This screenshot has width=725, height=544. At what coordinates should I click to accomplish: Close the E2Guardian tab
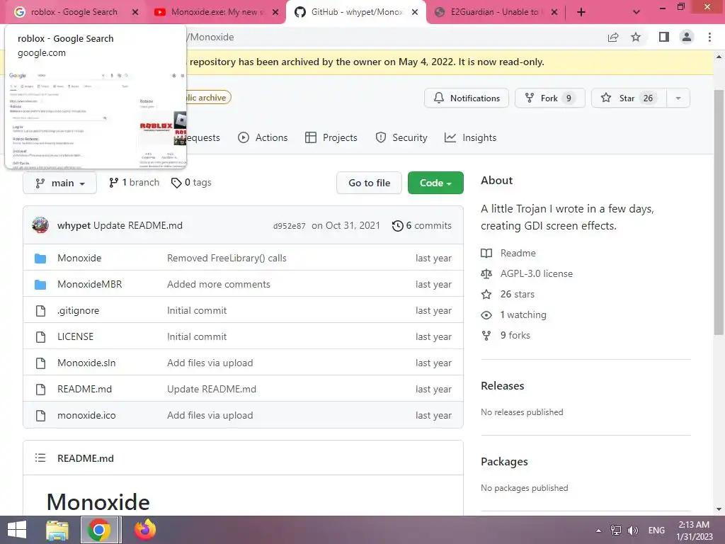click(x=554, y=13)
